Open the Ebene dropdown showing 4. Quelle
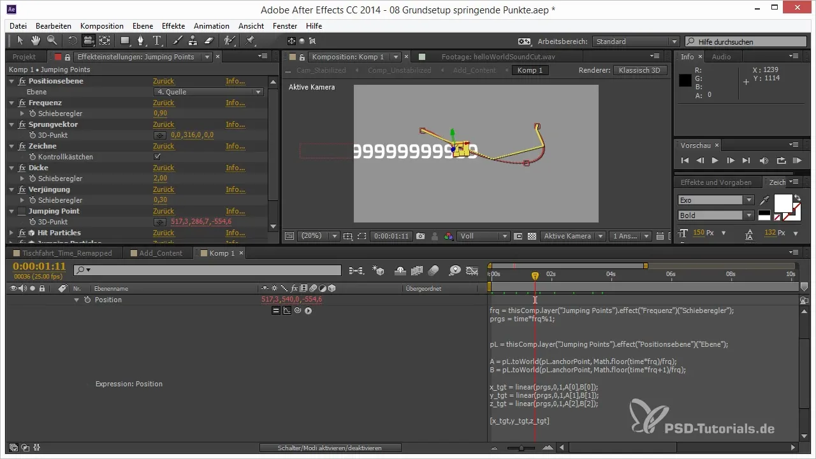816x459 pixels. (x=209, y=92)
